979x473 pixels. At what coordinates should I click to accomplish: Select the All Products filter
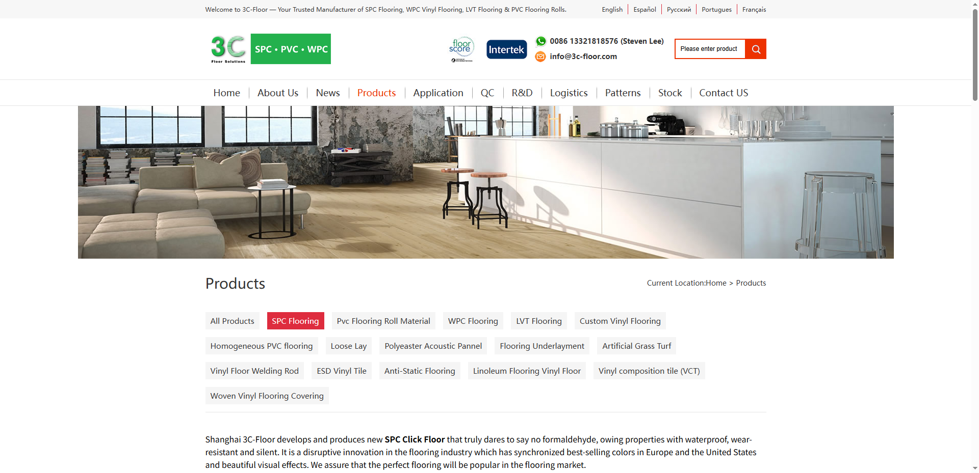(232, 321)
